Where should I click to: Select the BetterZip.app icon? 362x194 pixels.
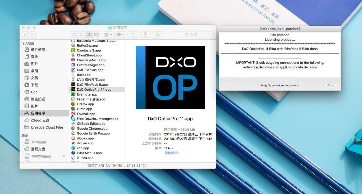(x=73, y=46)
